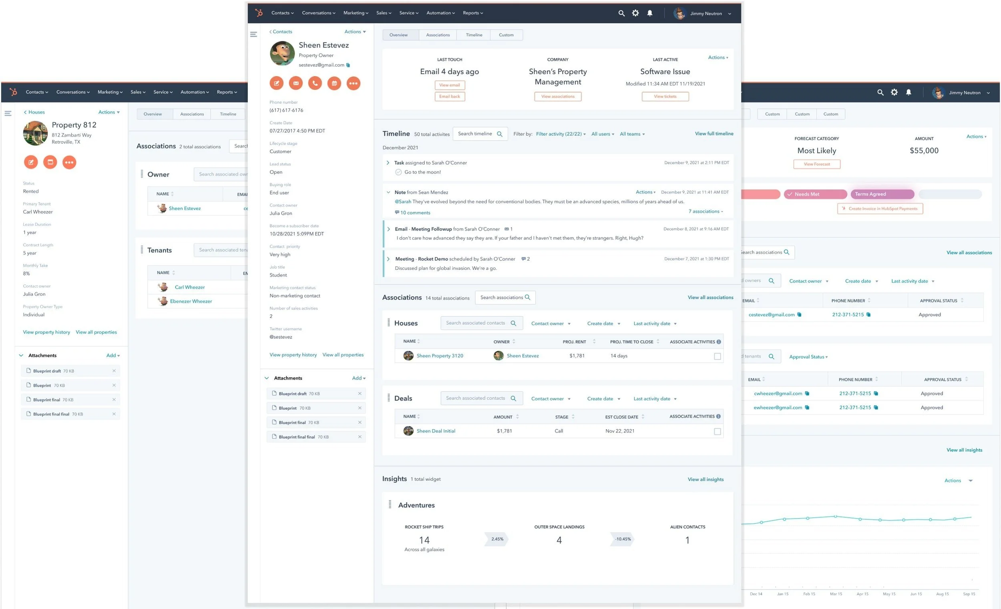Click the View email button
Image resolution: width=1001 pixels, height=609 pixels.
(x=449, y=85)
